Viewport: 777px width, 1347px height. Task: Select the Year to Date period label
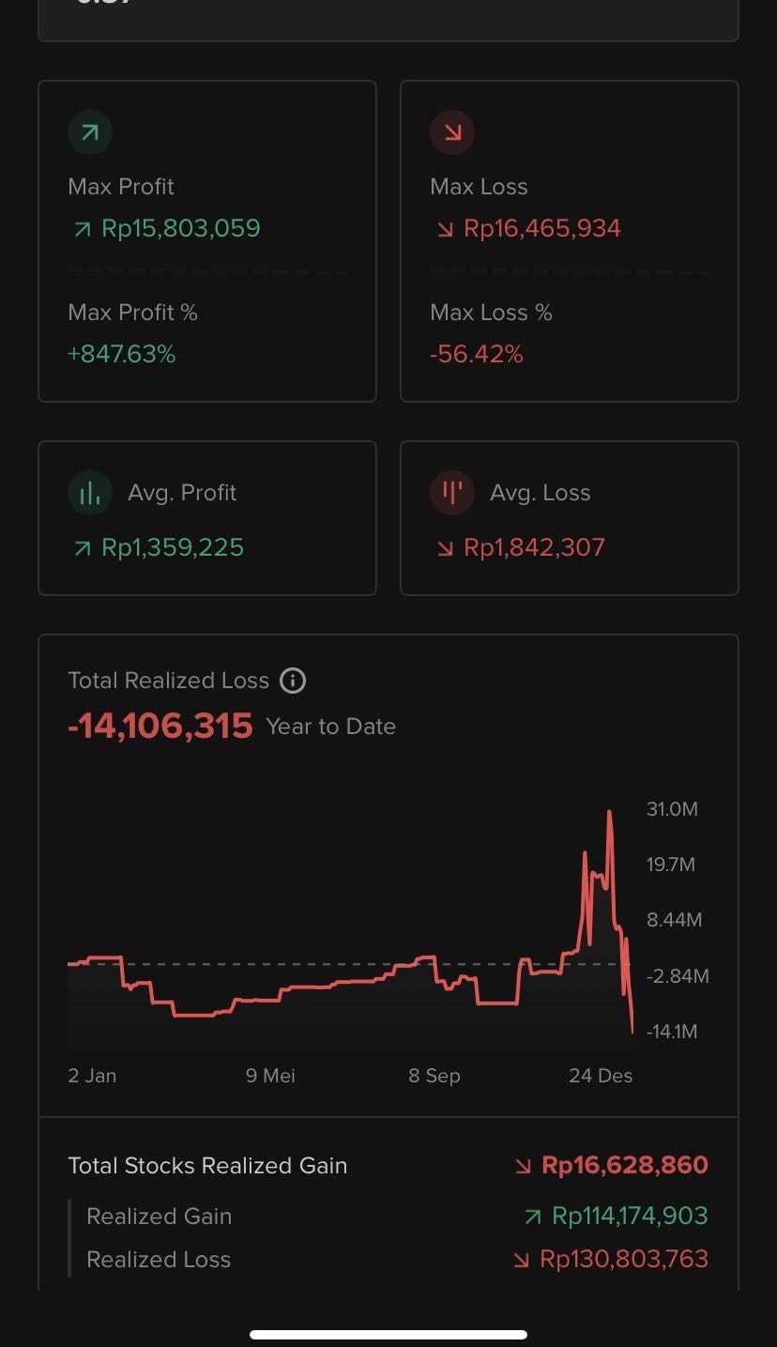(x=330, y=727)
